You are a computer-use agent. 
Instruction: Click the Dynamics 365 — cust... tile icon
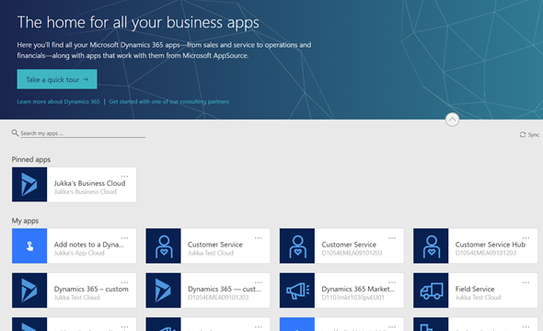coord(164,291)
